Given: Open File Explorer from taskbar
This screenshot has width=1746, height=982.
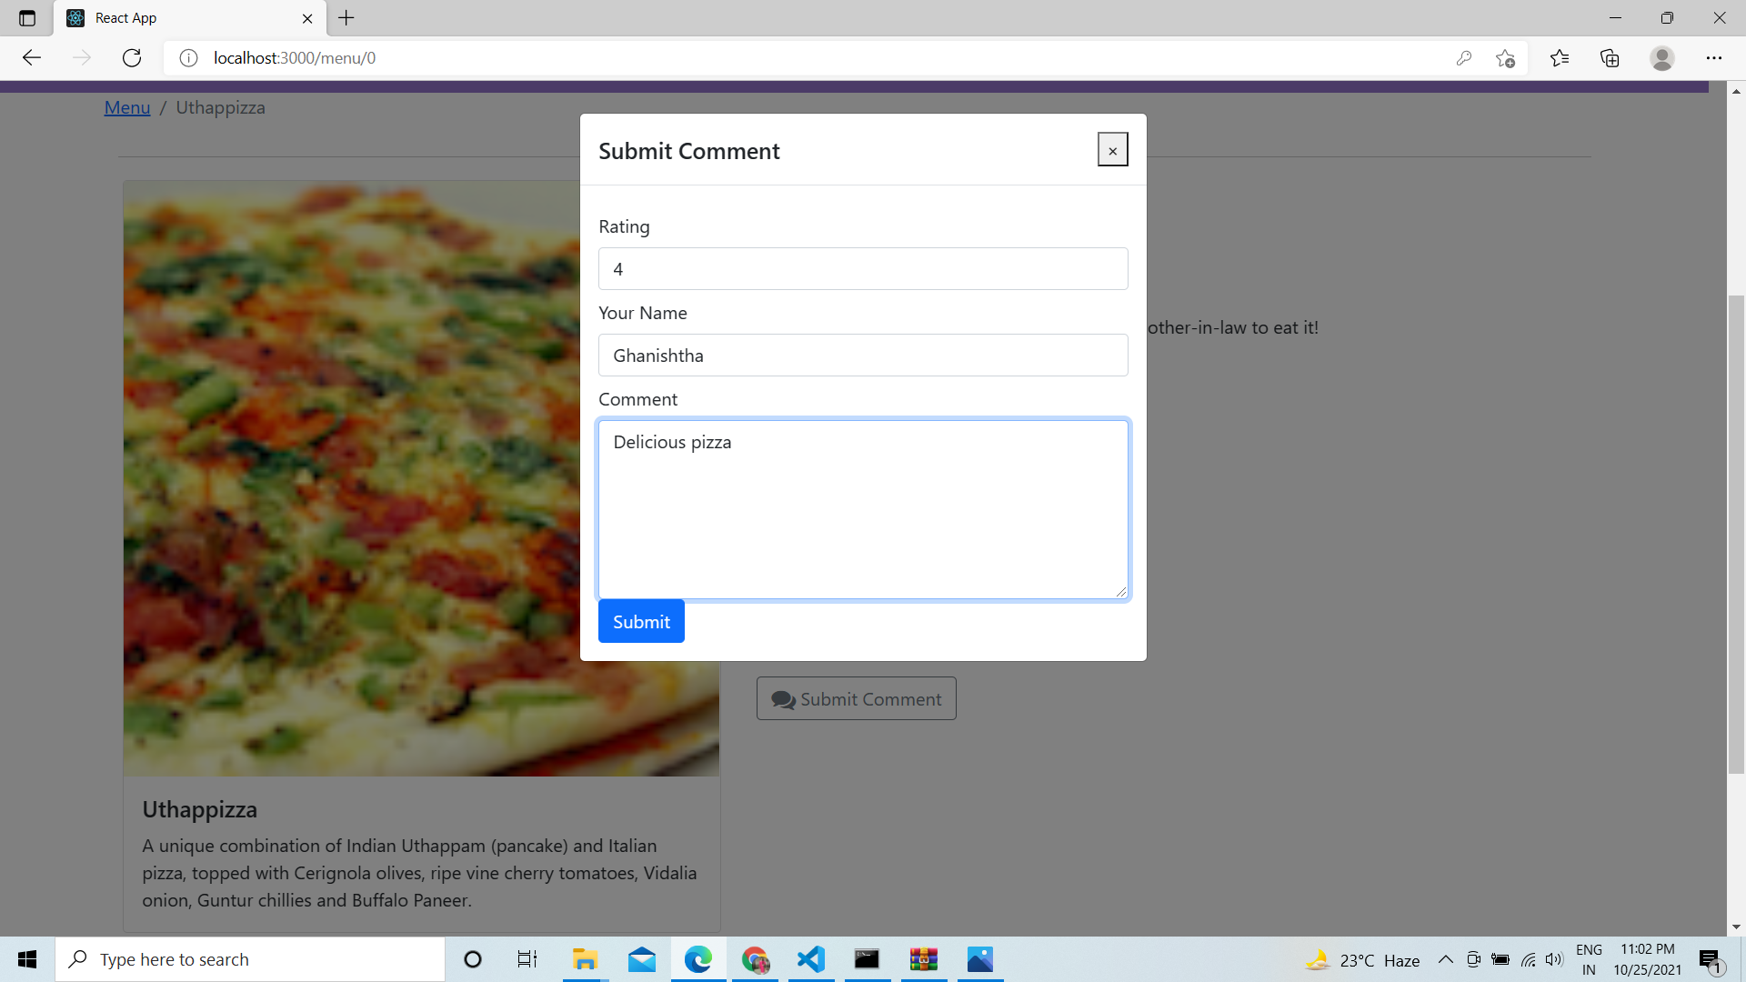Looking at the screenshot, I should point(585,959).
